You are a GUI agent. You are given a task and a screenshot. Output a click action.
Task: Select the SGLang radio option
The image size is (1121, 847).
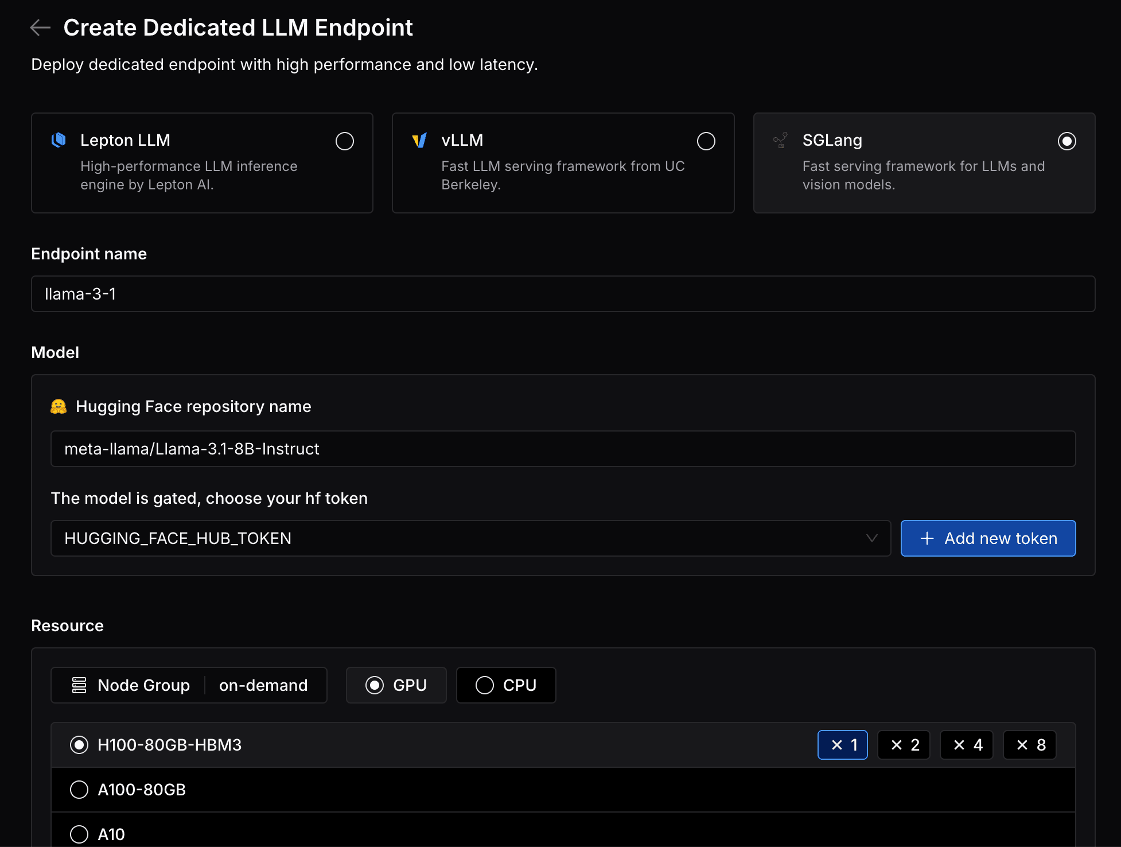pos(1067,141)
